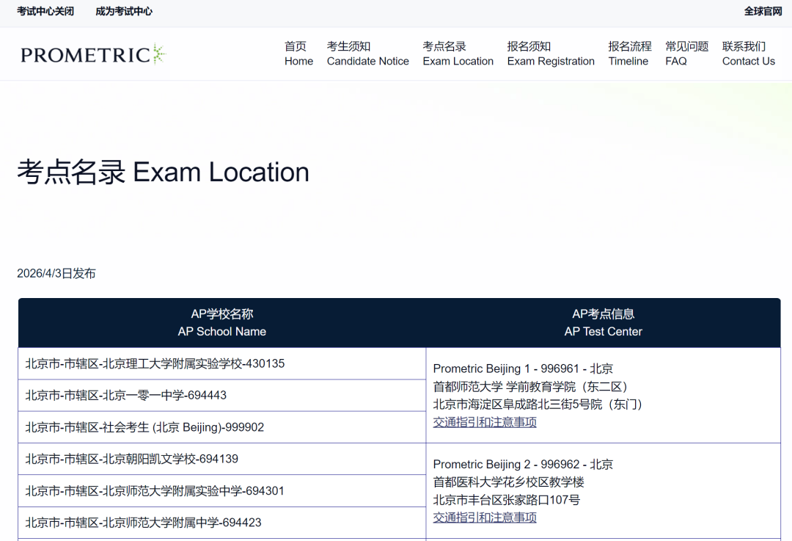Open 报名须知 Exam Registration
Viewport: 792px width, 541px height.
[x=551, y=54]
